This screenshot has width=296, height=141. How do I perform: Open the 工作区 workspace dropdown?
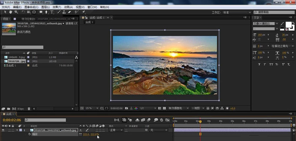point(237,12)
